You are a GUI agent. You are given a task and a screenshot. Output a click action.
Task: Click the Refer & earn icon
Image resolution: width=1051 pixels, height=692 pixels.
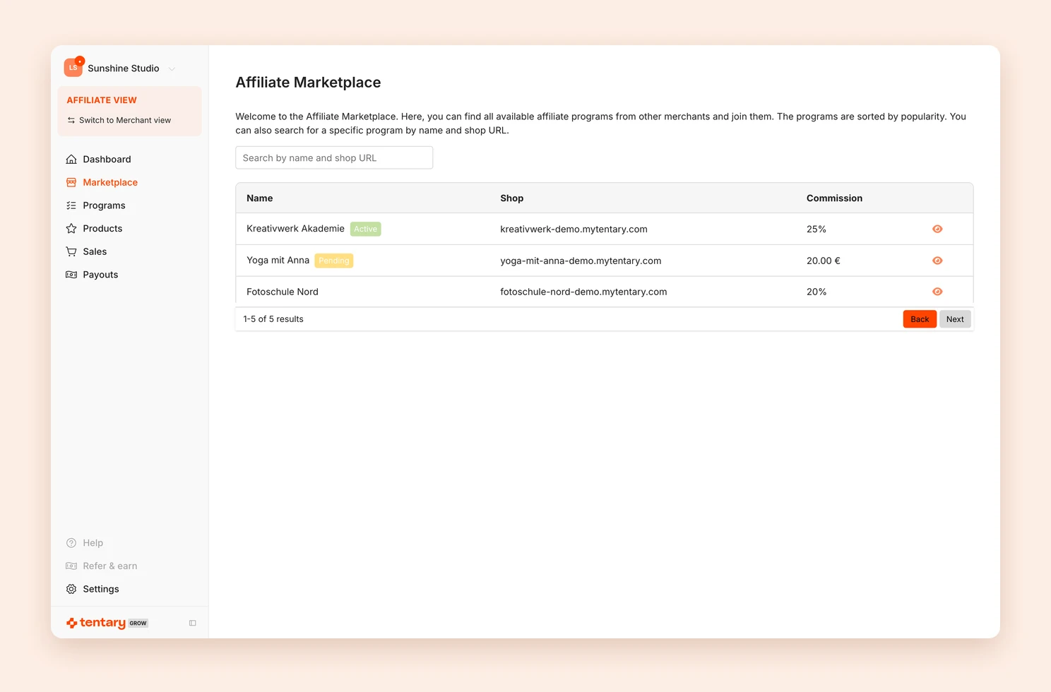71,566
